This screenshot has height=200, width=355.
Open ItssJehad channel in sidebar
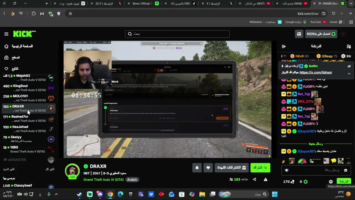point(29,129)
